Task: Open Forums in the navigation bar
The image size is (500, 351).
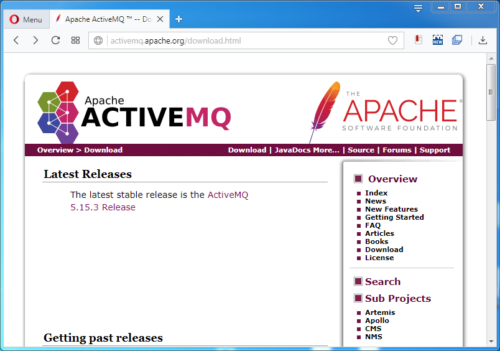Action: pos(397,150)
